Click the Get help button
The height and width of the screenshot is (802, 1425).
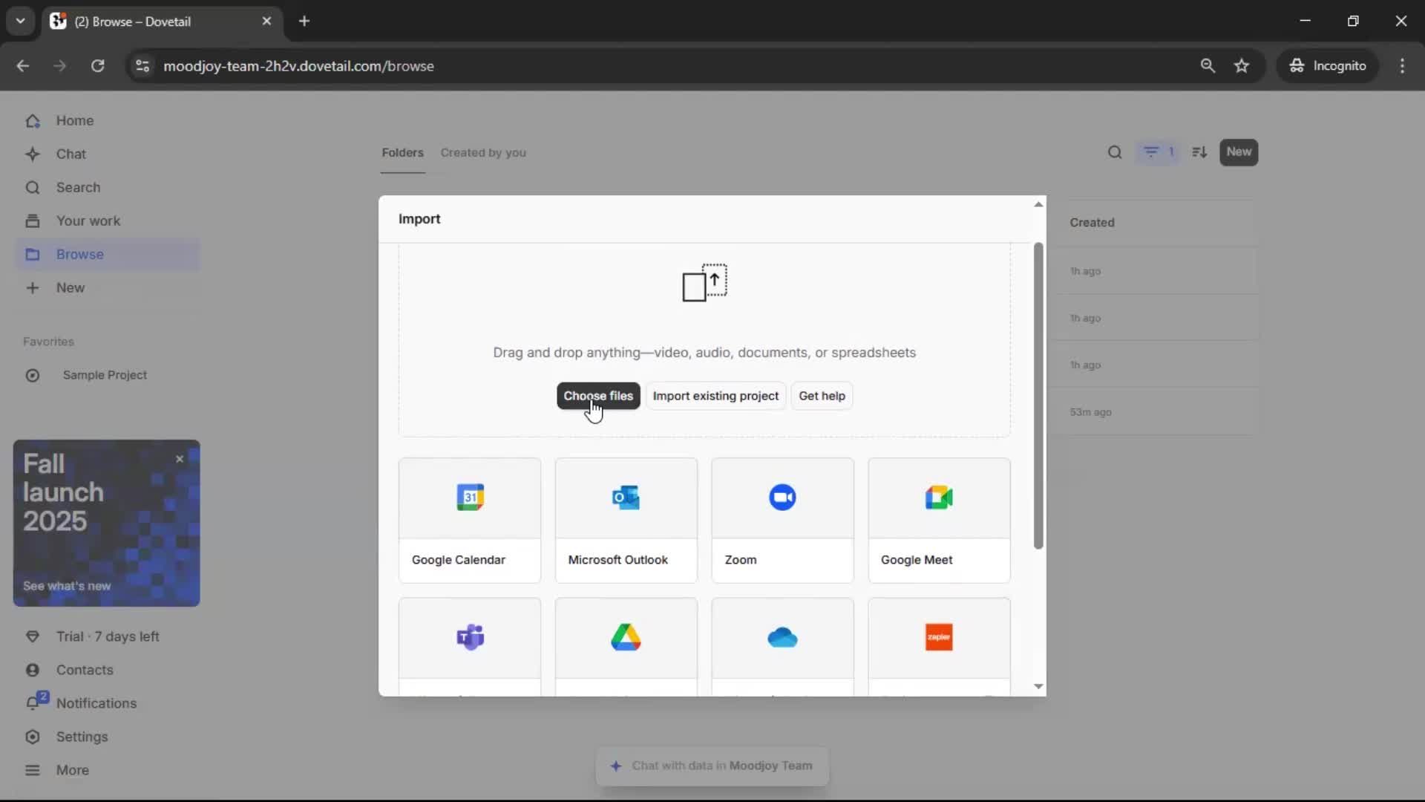[822, 396]
